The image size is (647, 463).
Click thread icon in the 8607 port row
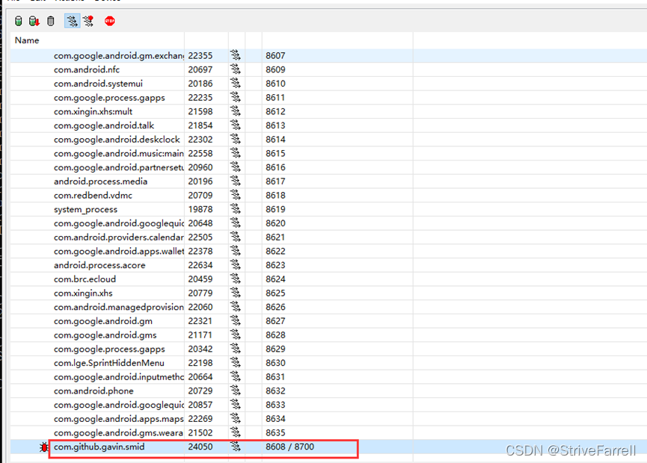point(235,55)
